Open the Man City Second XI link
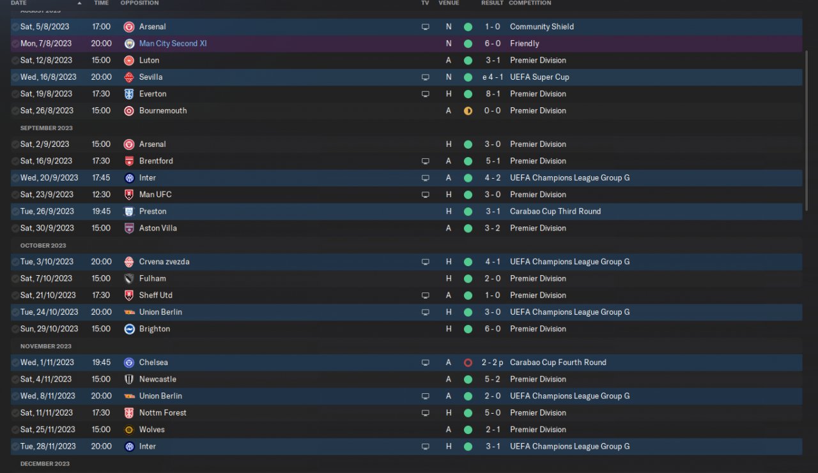818x473 pixels. pyautogui.click(x=173, y=44)
